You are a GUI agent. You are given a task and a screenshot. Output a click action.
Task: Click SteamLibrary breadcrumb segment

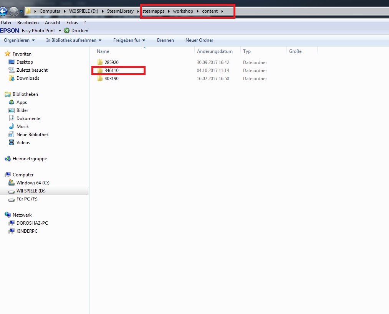pyautogui.click(x=120, y=11)
